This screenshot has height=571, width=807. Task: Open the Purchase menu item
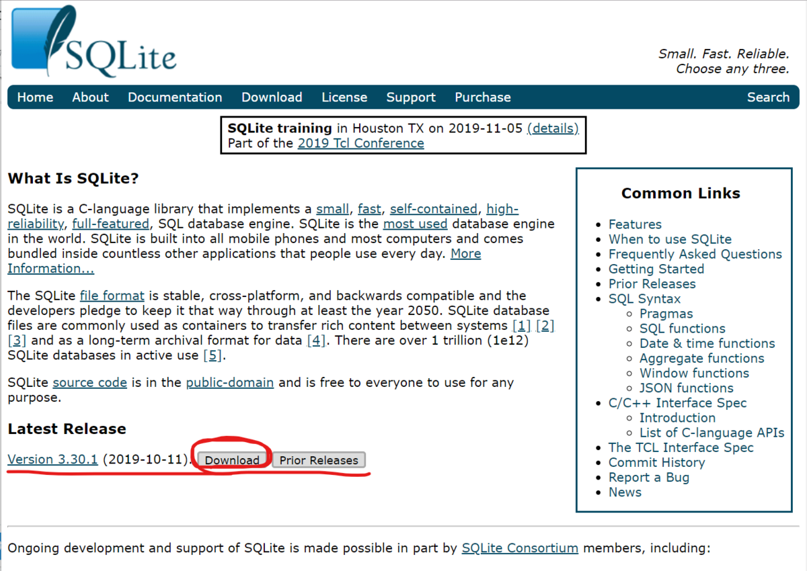point(483,97)
